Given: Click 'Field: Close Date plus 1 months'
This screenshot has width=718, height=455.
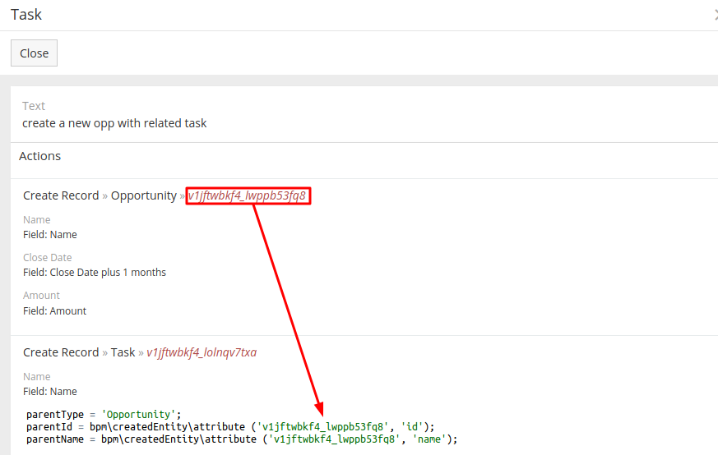Looking at the screenshot, I should pos(95,273).
